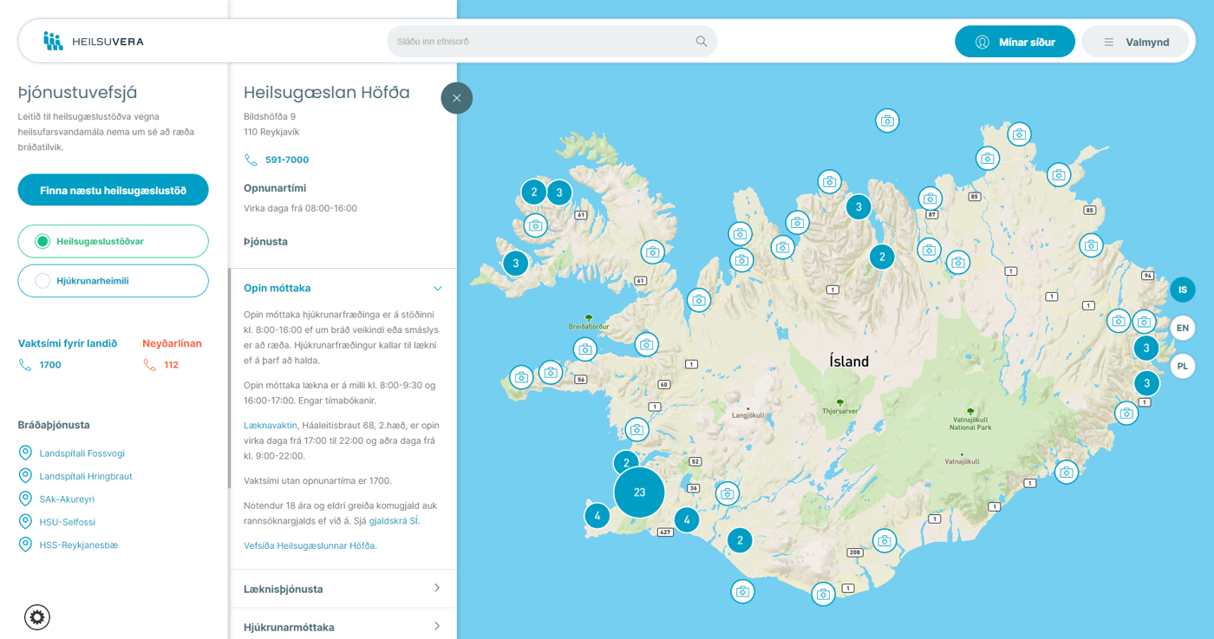Click the search magnifier icon
The width and height of the screenshot is (1214, 639).
701,42
